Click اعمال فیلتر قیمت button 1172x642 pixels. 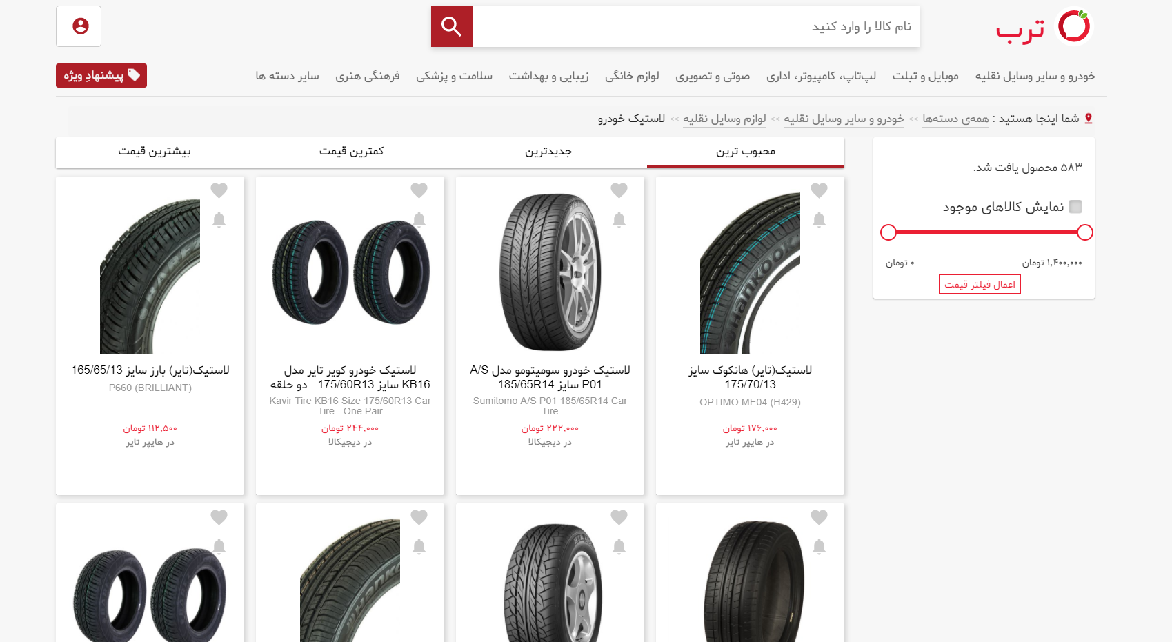[980, 284]
